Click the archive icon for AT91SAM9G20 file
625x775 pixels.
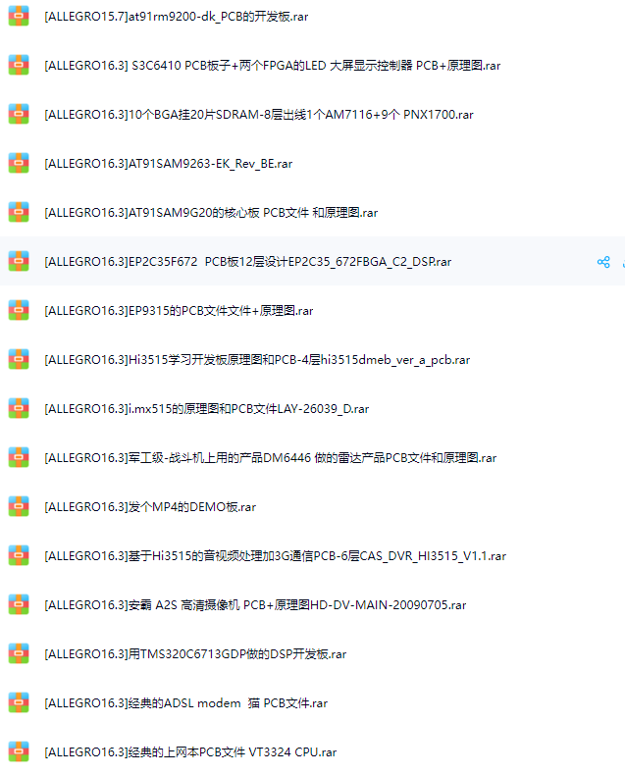pyautogui.click(x=19, y=212)
